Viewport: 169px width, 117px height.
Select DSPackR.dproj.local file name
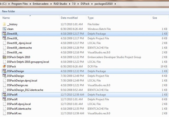(x=19, y=104)
